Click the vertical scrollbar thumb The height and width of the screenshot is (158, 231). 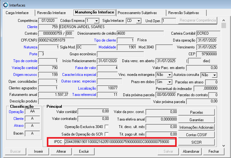pos(224,25)
